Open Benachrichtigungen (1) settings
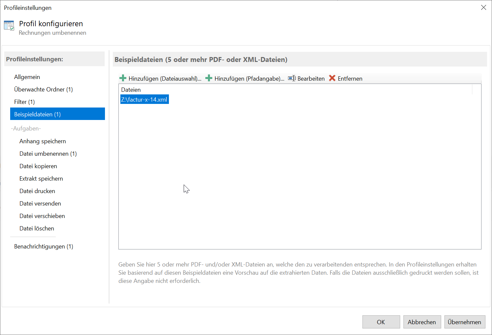This screenshot has width=492, height=335. 44,246
